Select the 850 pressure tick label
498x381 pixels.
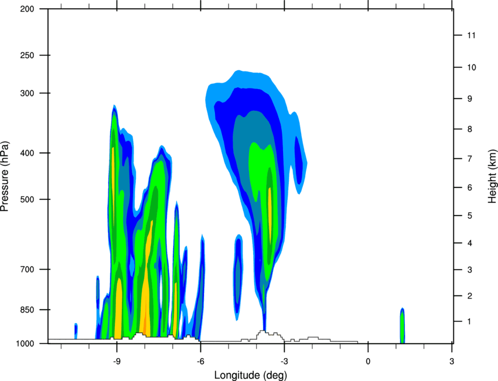pyautogui.click(x=27, y=309)
